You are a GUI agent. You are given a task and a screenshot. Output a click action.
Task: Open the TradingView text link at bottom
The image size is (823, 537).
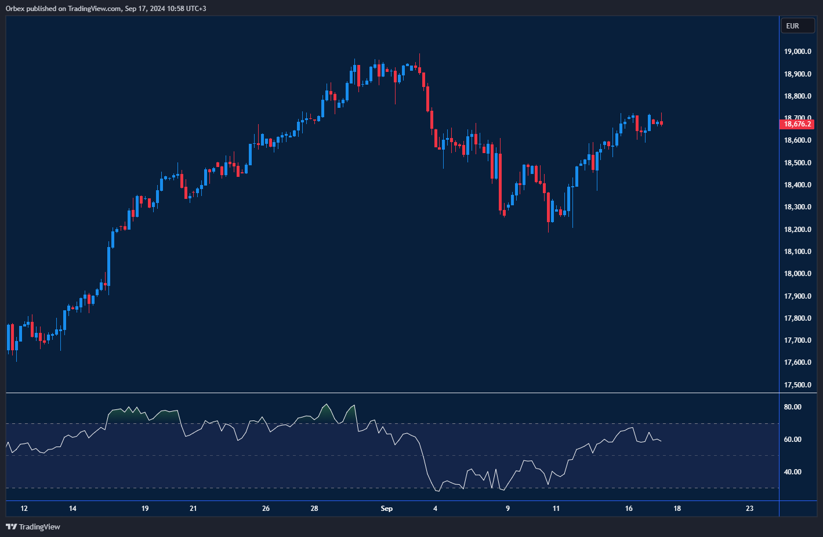(39, 527)
